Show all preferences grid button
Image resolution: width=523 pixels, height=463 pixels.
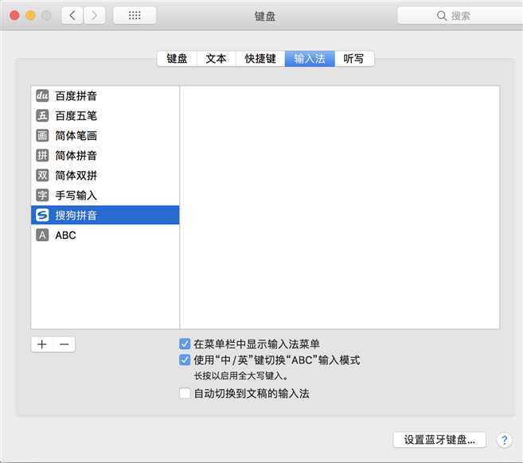pyautogui.click(x=135, y=15)
